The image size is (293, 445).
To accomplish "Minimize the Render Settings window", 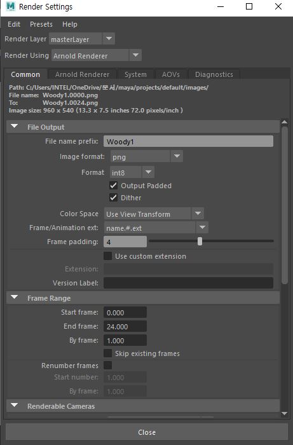I will pos(221,6).
